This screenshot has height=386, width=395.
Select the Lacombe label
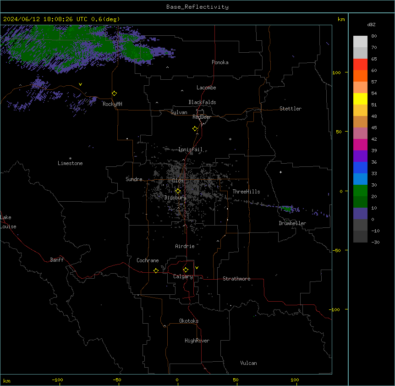pyautogui.click(x=206, y=88)
